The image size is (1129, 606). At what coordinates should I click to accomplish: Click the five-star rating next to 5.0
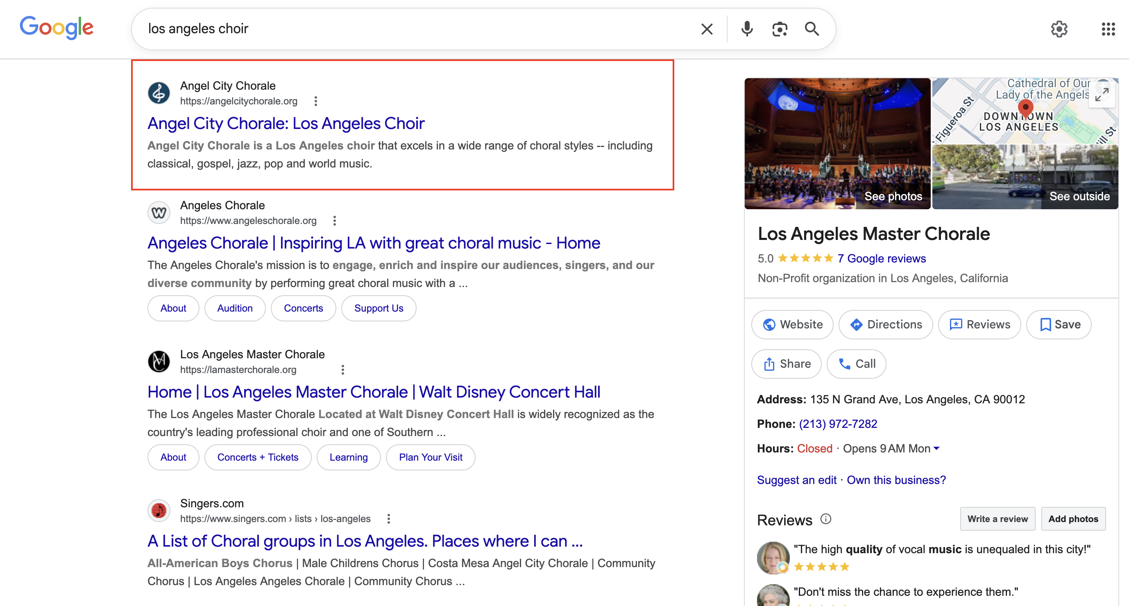805,258
